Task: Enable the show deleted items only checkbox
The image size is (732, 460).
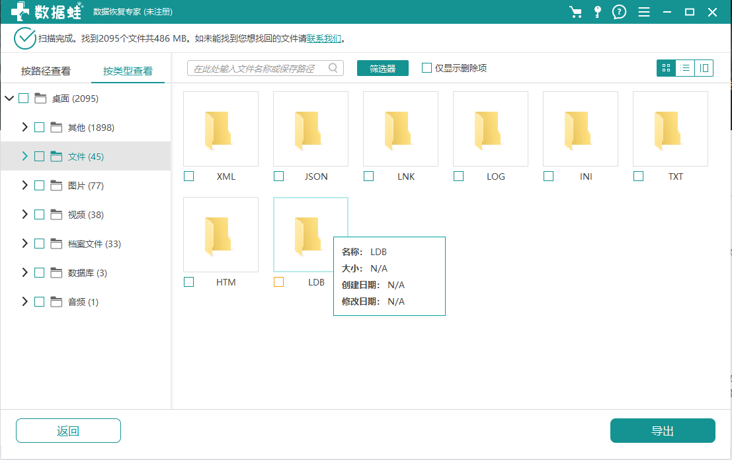Action: [x=427, y=68]
